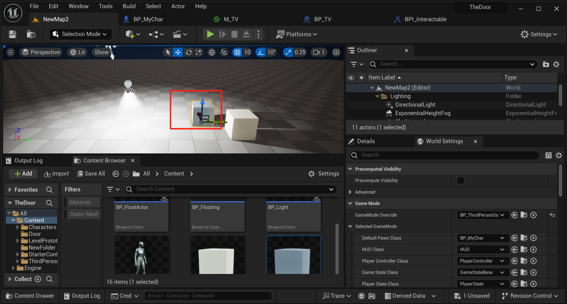
Task: Open the Quick Add to project menu
Action: 133,34
